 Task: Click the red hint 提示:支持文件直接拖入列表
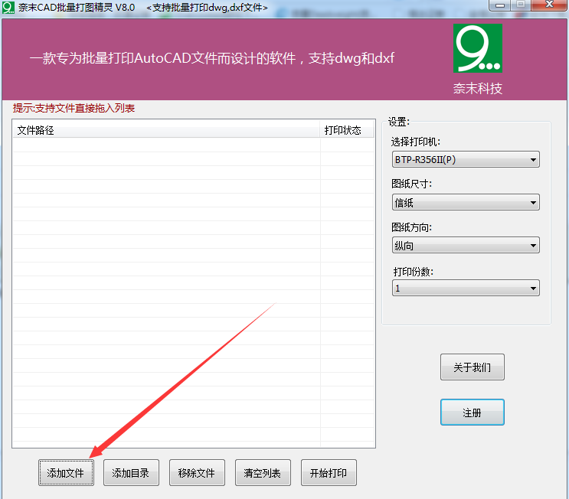click(x=74, y=108)
